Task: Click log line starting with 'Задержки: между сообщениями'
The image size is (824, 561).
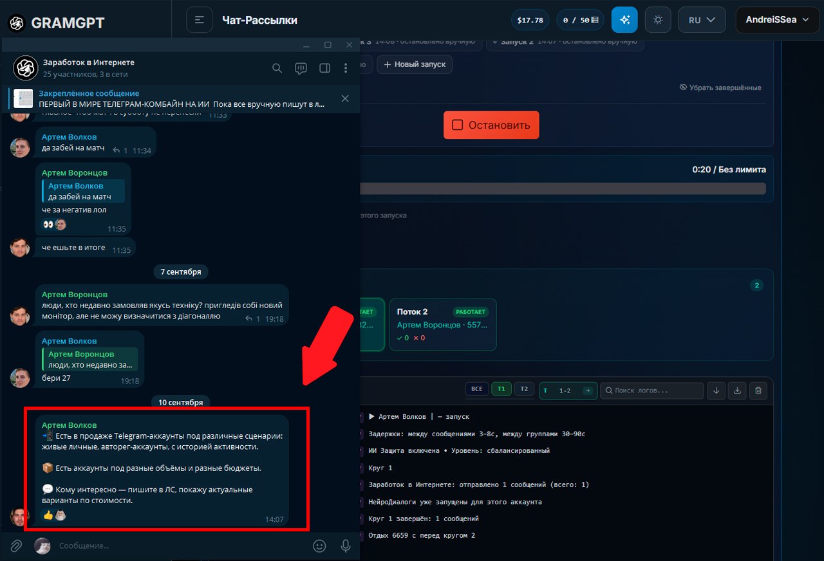Action: [x=477, y=434]
